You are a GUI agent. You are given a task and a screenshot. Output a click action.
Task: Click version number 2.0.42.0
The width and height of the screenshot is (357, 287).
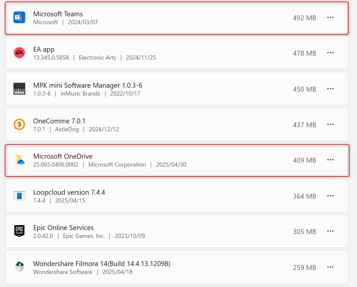point(43,236)
